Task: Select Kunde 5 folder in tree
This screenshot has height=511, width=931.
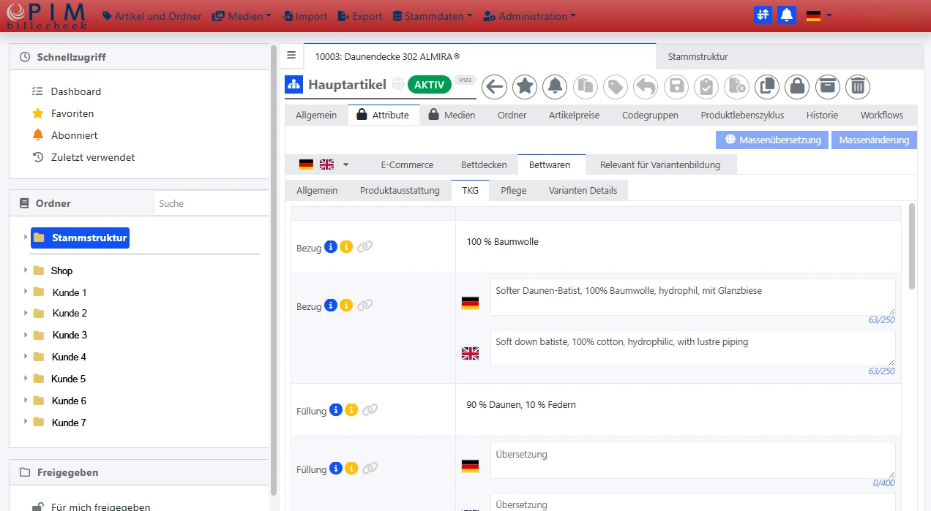Action: (x=68, y=379)
